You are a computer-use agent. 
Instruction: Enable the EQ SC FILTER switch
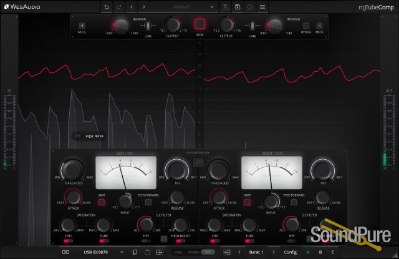tap(78, 136)
